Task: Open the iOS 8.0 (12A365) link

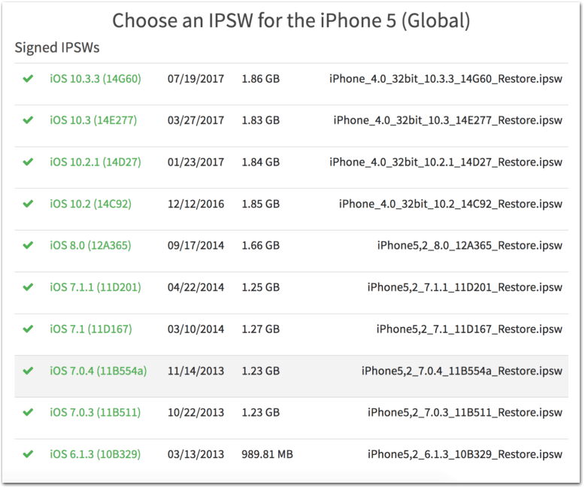Action: point(91,245)
